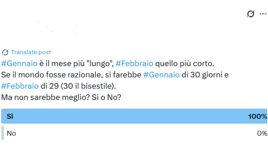268x152 pixels.
Task: Click the Translate post link
Action: (x=31, y=52)
